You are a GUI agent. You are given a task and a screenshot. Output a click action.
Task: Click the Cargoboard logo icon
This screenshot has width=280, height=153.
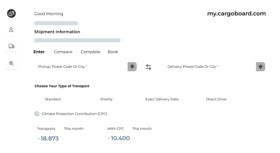(11, 13)
